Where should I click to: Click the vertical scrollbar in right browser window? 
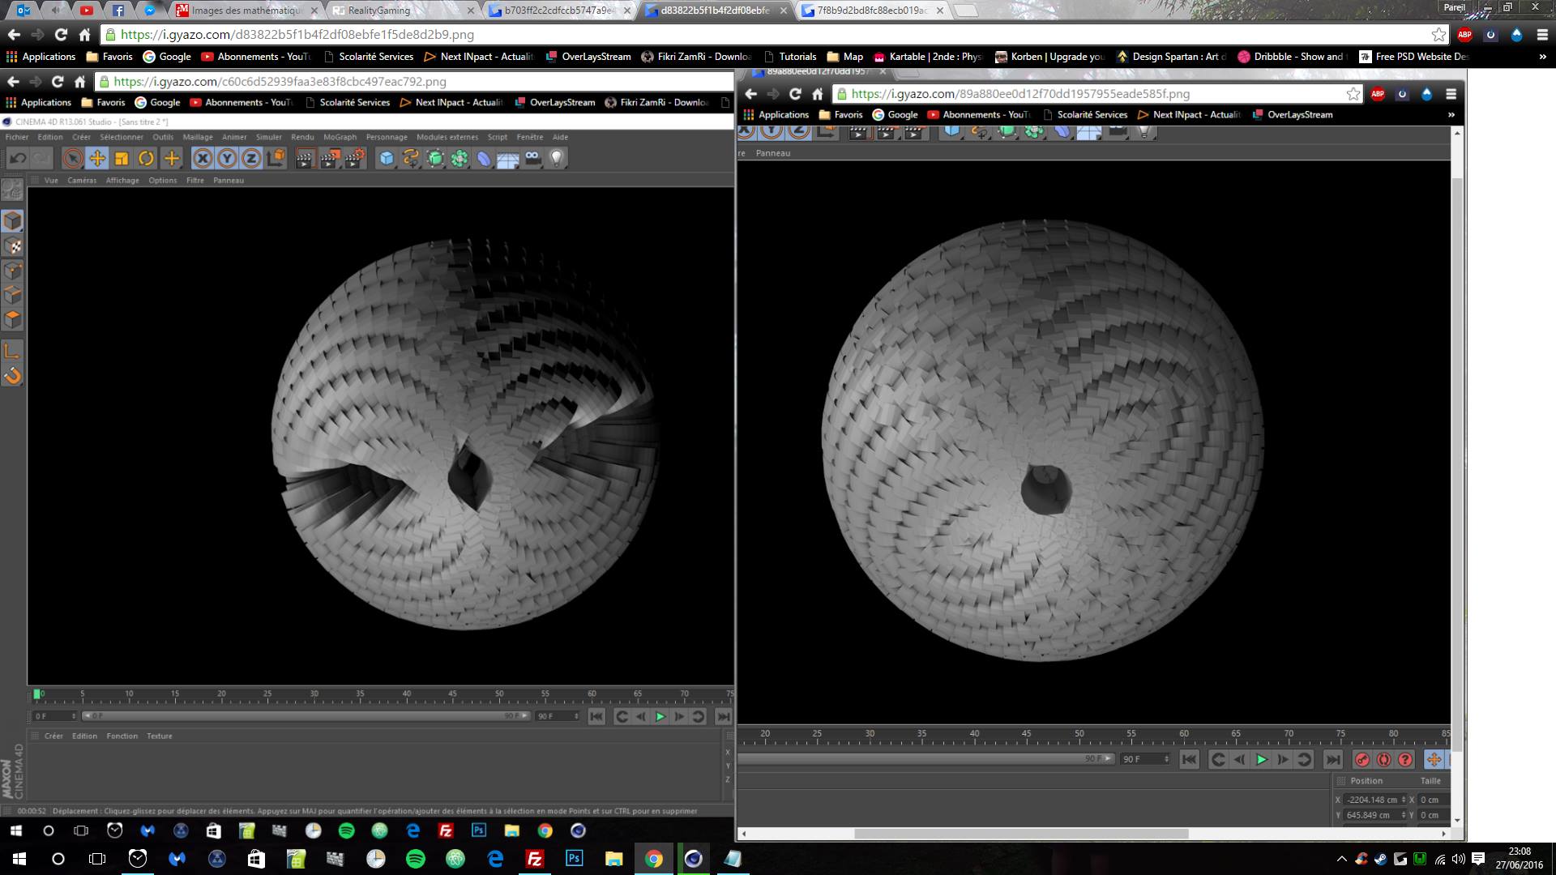pos(1457,463)
